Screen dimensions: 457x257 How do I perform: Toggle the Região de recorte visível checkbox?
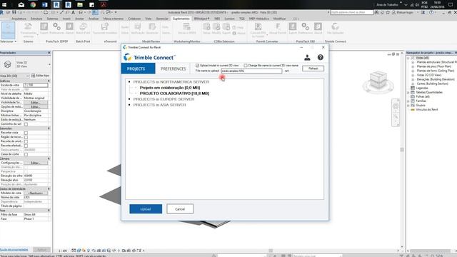tap(26, 137)
